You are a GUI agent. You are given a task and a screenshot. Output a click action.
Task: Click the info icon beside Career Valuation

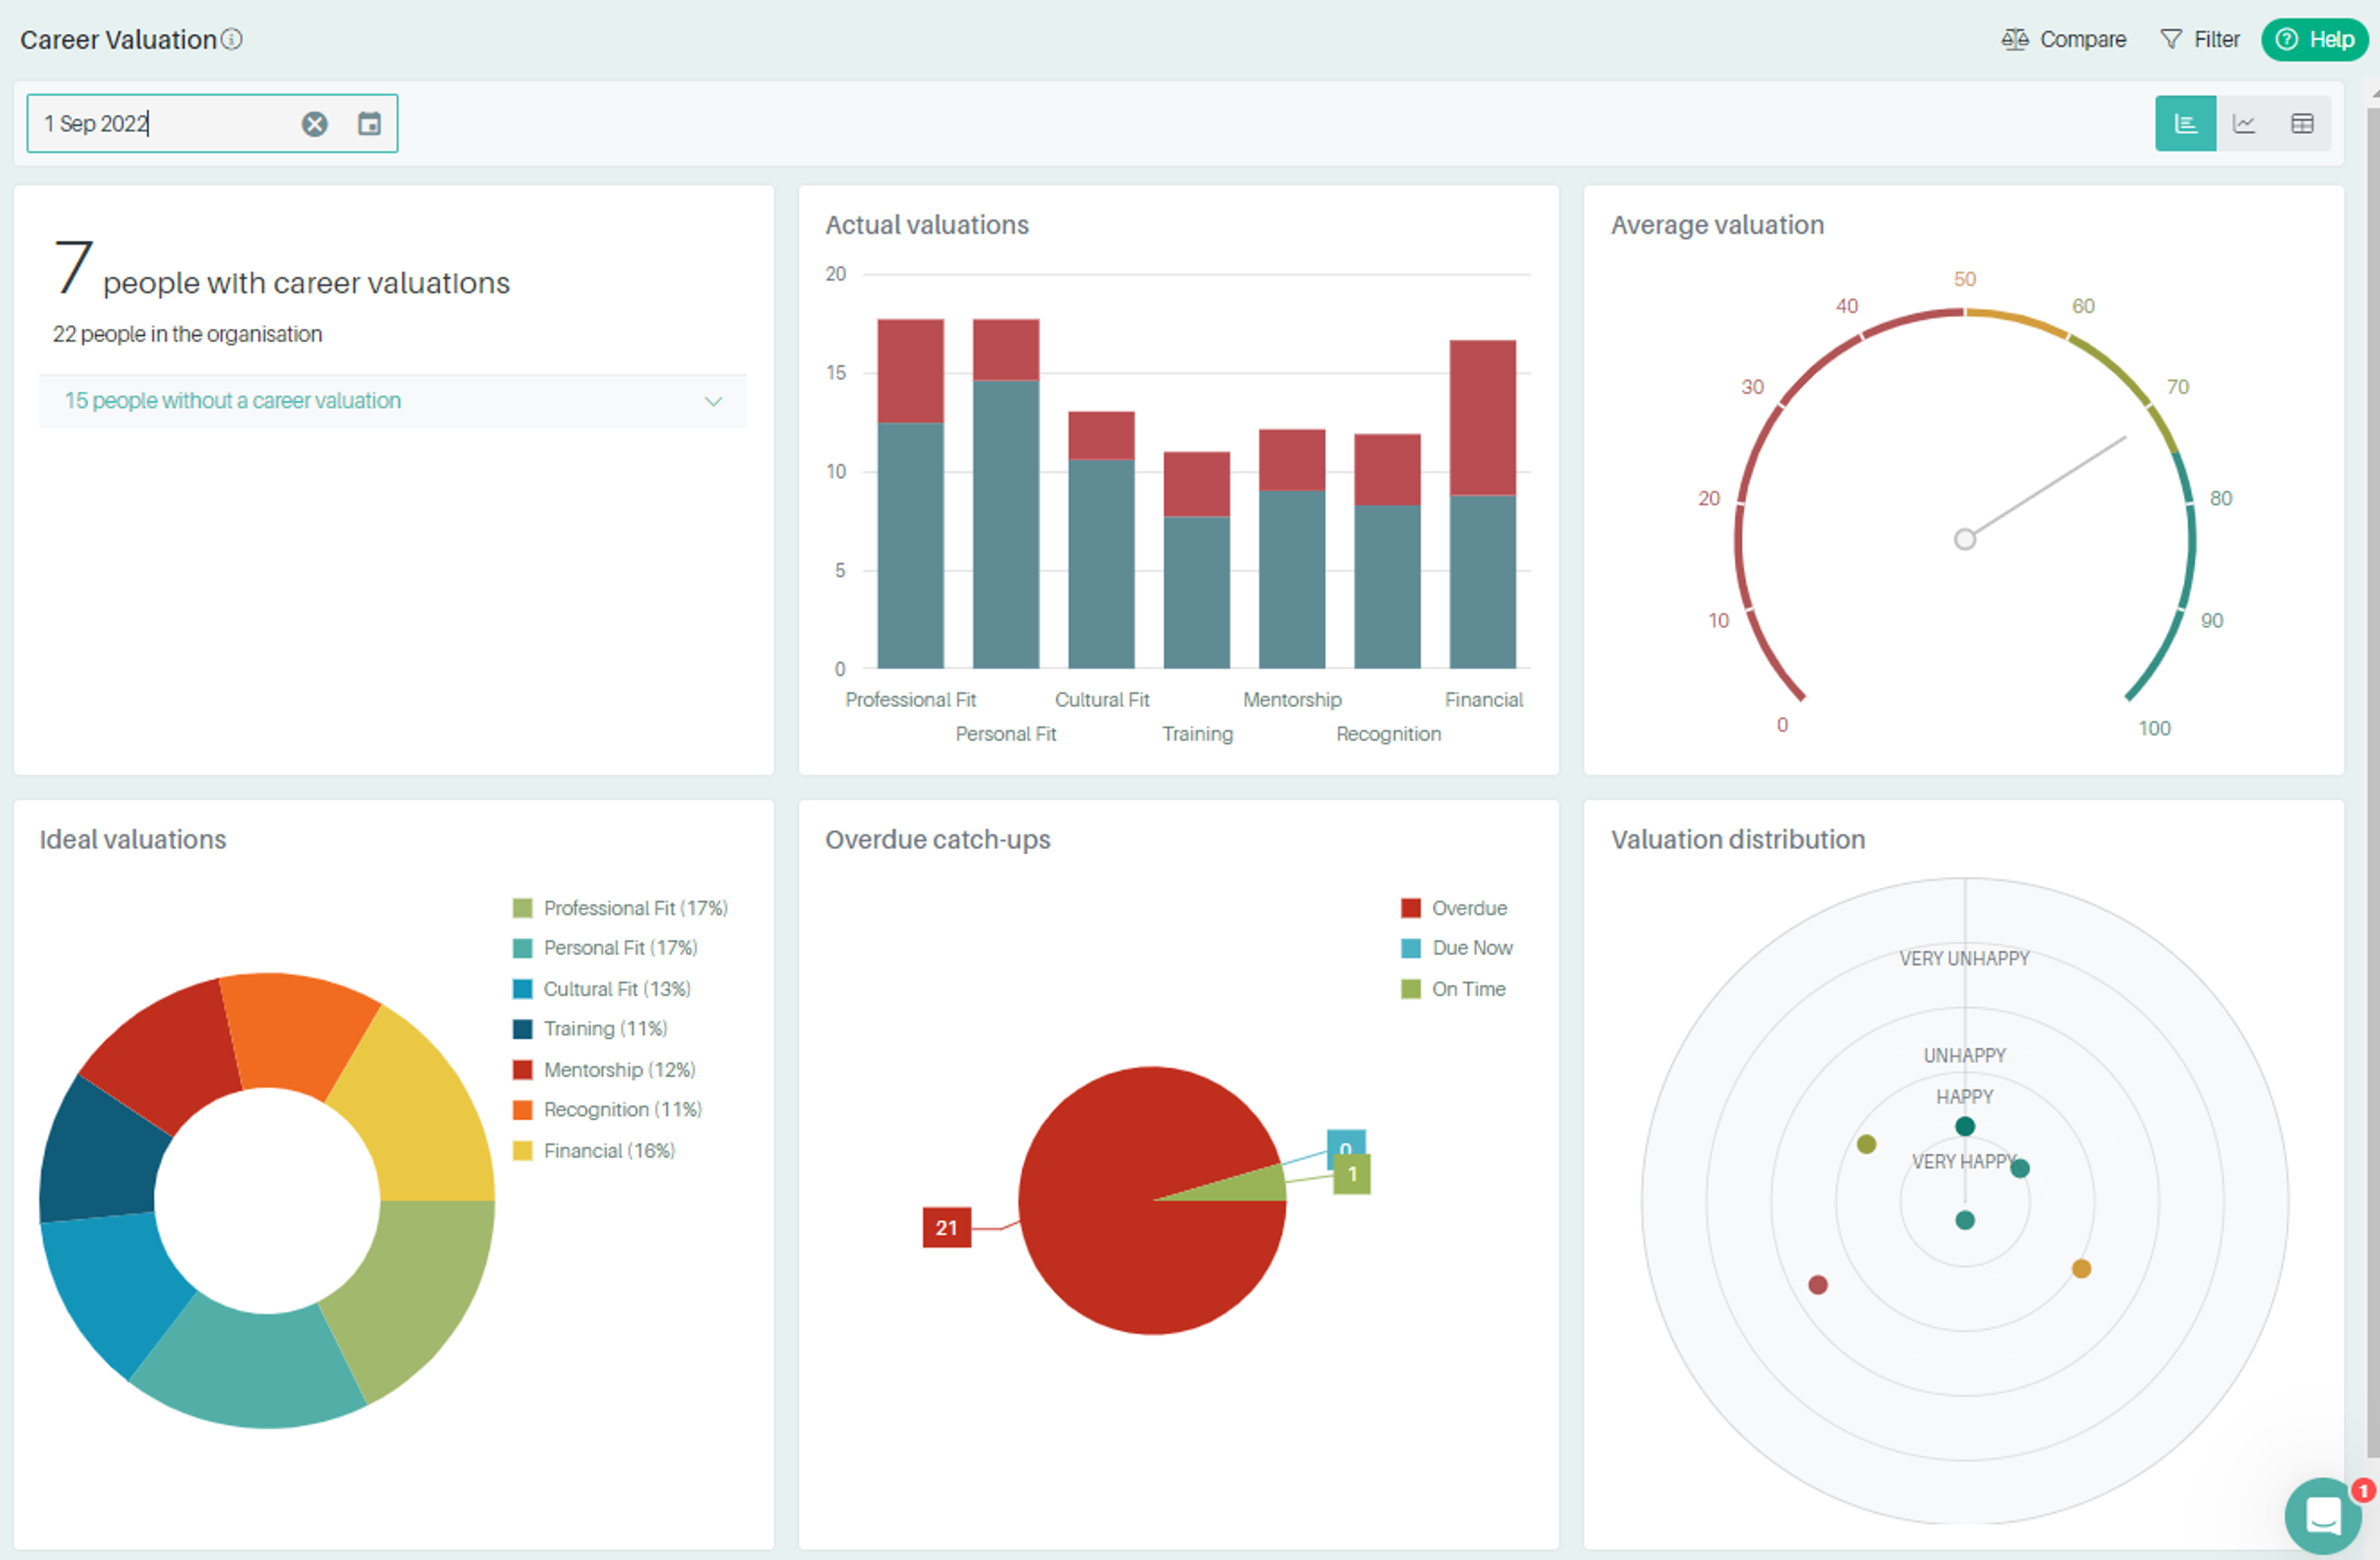pos(232,39)
